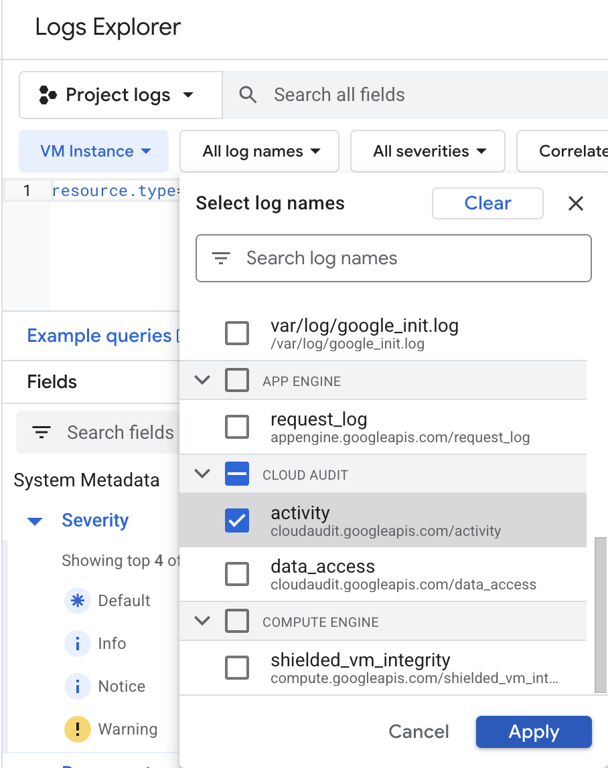
Task: Collapse the CLOUD AUDIT group chevron
Action: coord(202,474)
